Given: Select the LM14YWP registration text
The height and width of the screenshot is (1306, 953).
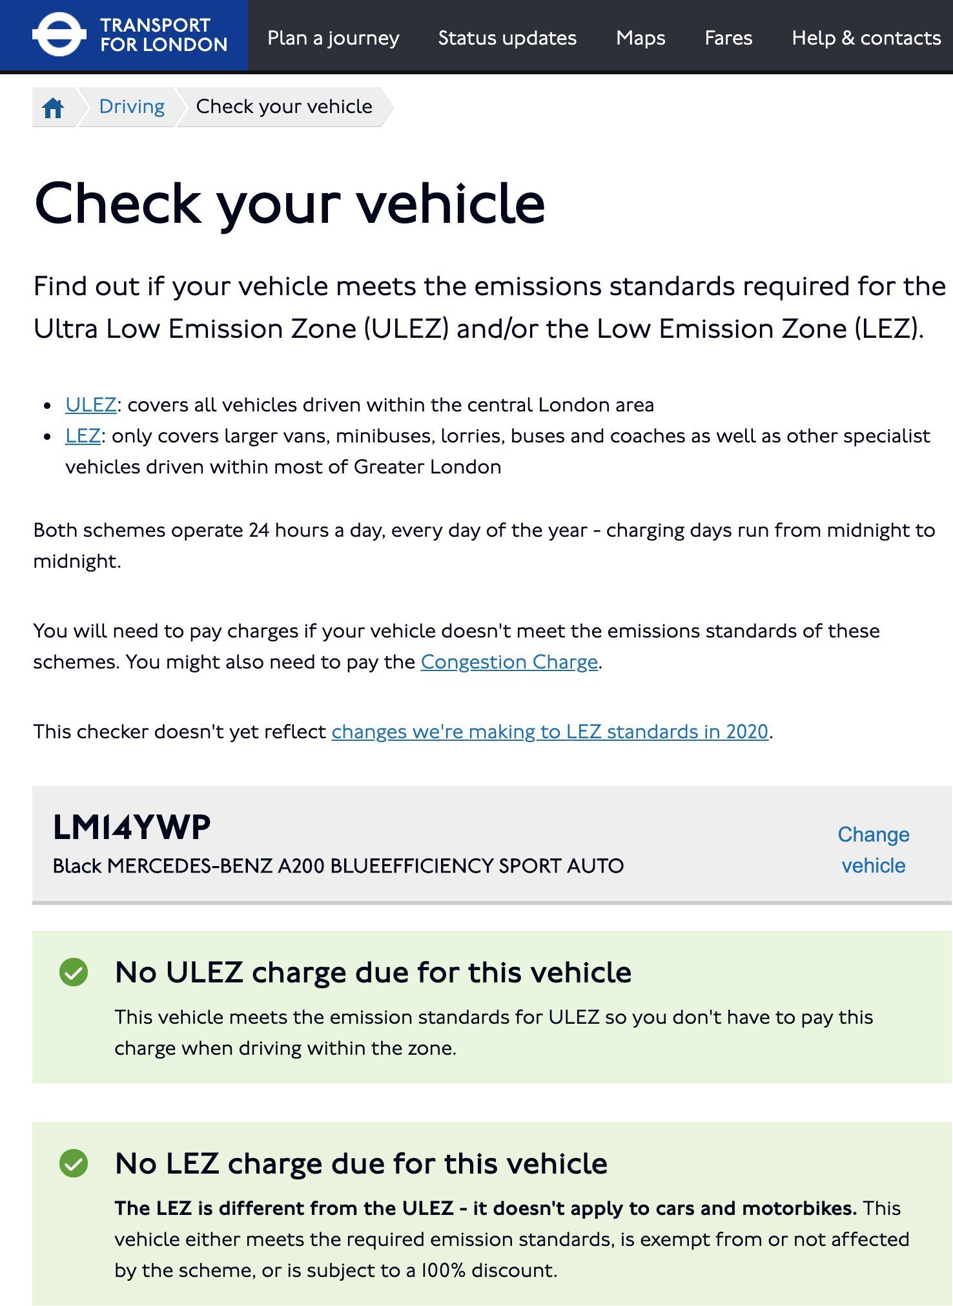Looking at the screenshot, I should pyautogui.click(x=132, y=827).
